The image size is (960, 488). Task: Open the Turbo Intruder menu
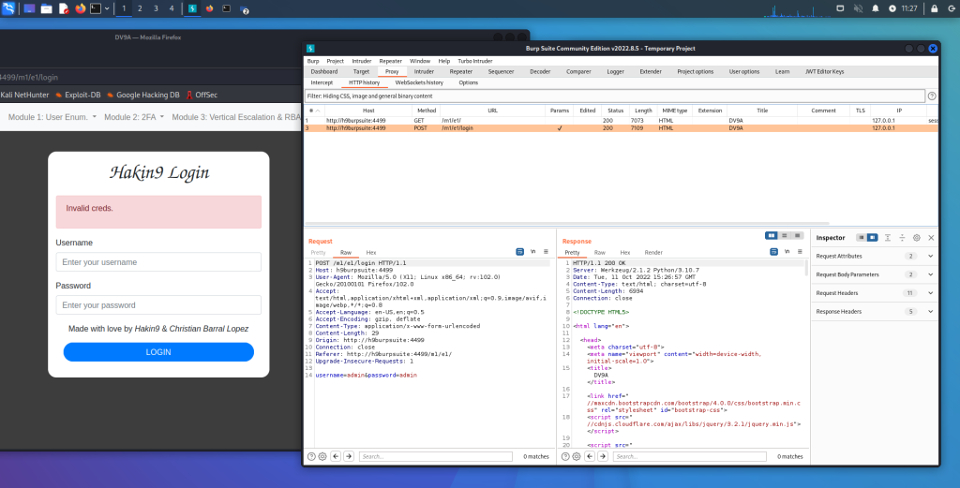click(x=475, y=61)
